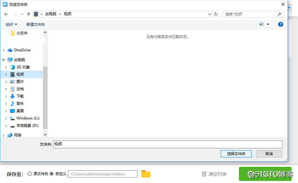Select 视频 folder in tree
The image size is (298, 183).
(20, 74)
